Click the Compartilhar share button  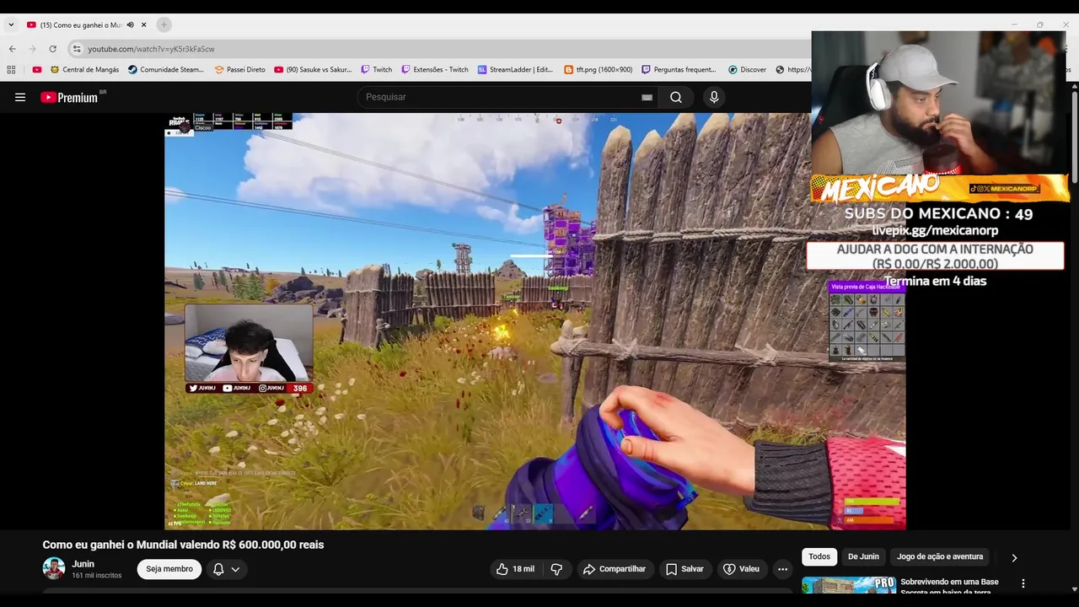[x=615, y=569]
